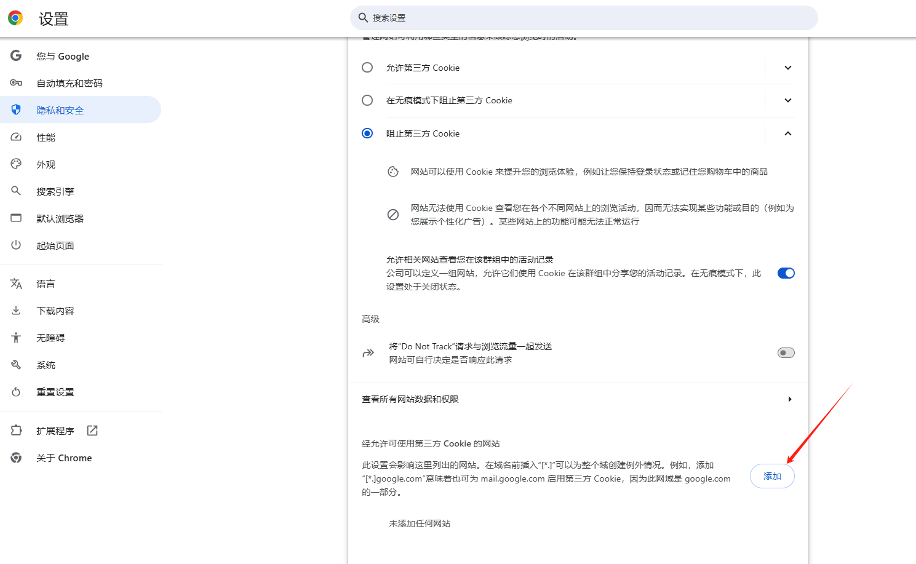The image size is (916, 564).
Task: Click 网站可自行决定是否响应此请求 text
Action: click(450, 360)
